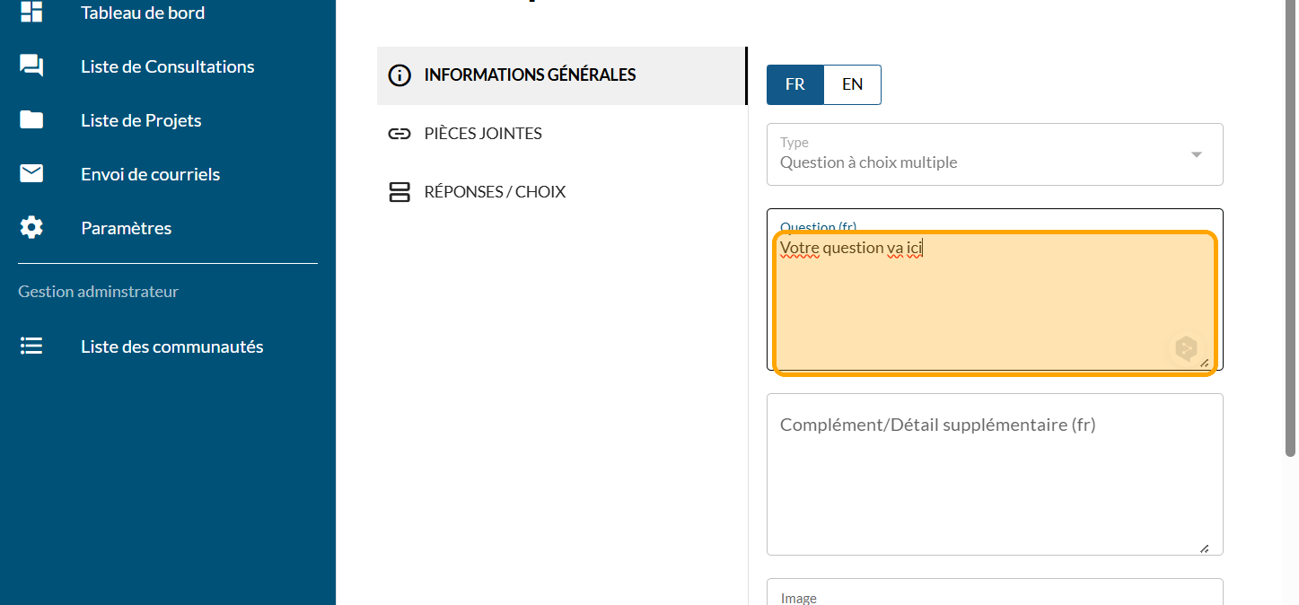
Task: Switch to the RÉPONSES / CHOIX tab
Action: tap(495, 192)
